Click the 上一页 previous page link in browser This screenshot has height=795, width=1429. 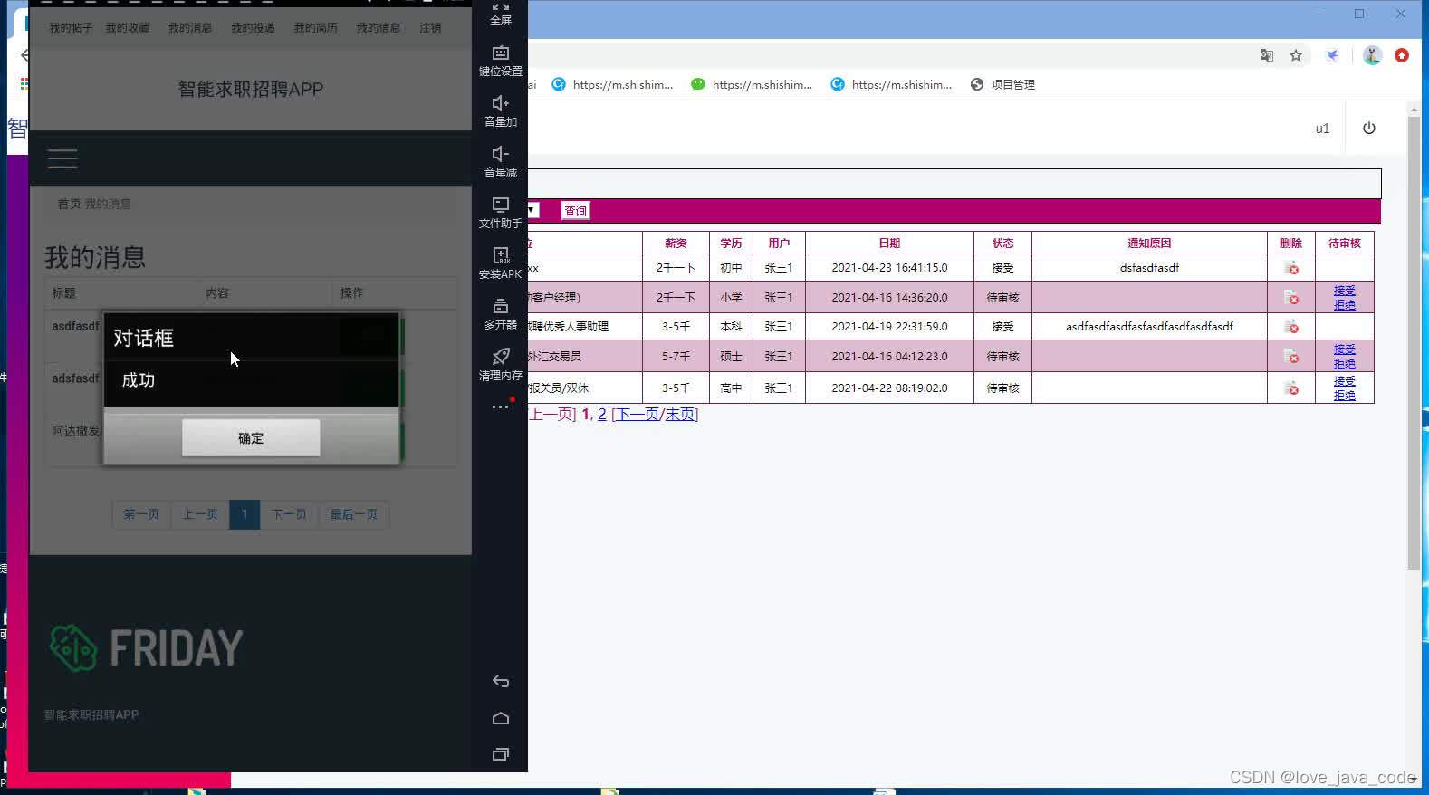[551, 415]
